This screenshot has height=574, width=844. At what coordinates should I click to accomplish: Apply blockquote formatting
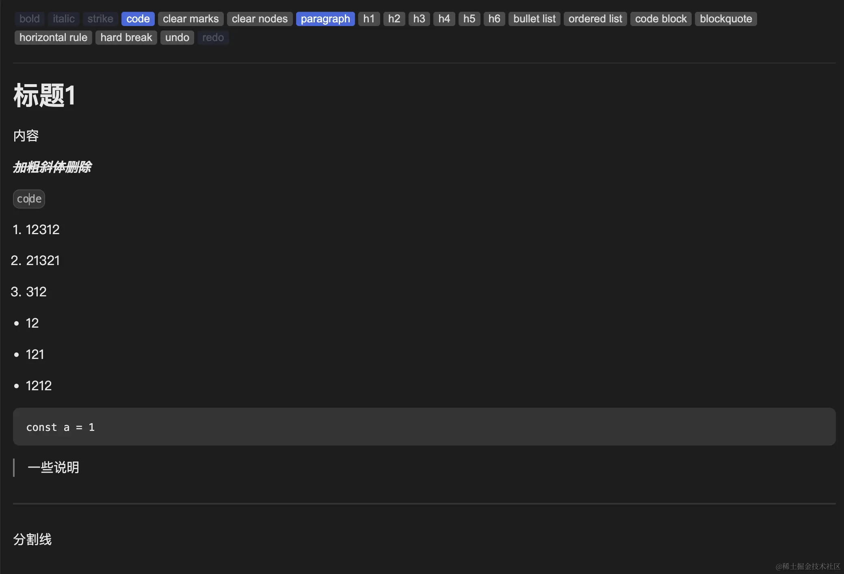[x=725, y=19]
